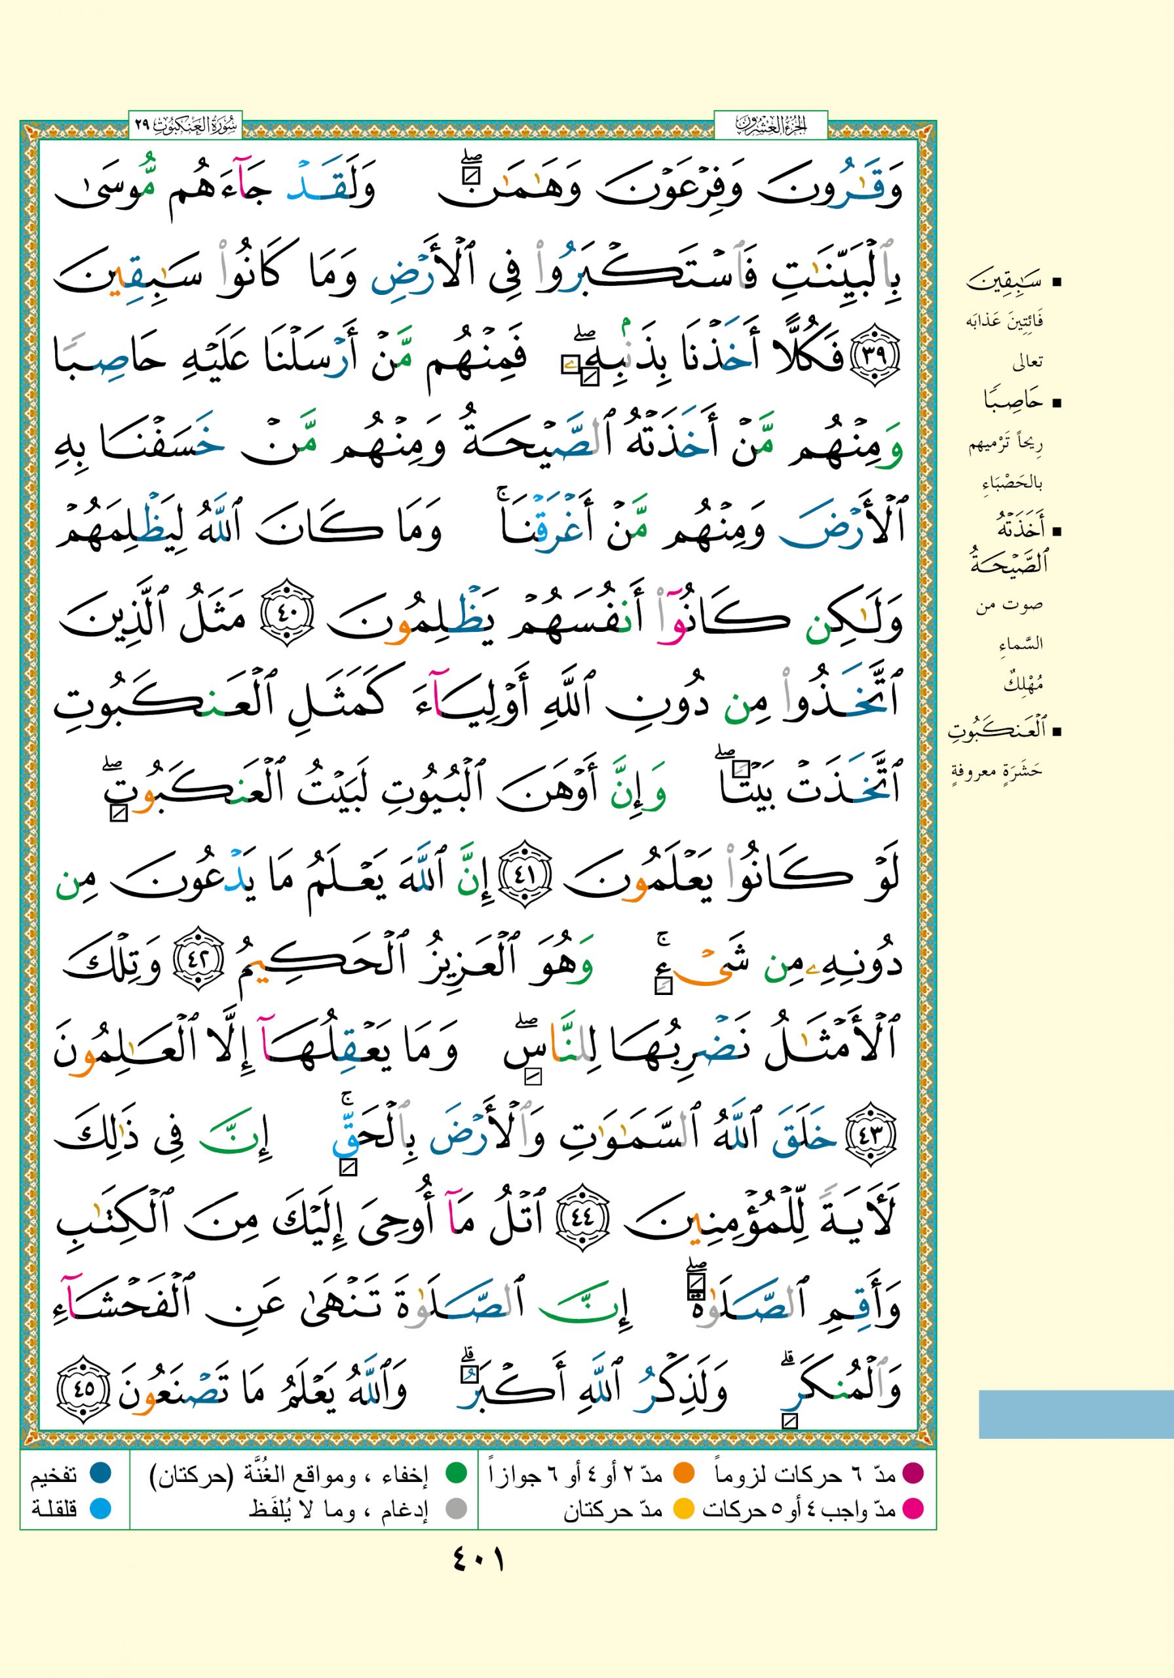Pick the light blue Qalqalah legend dot
The height and width of the screenshot is (1678, 1174).
click(x=100, y=1508)
